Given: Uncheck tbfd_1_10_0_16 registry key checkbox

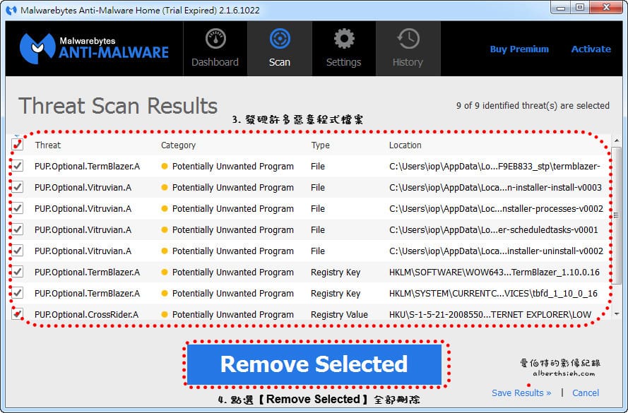Looking at the screenshot, I should coord(17,293).
